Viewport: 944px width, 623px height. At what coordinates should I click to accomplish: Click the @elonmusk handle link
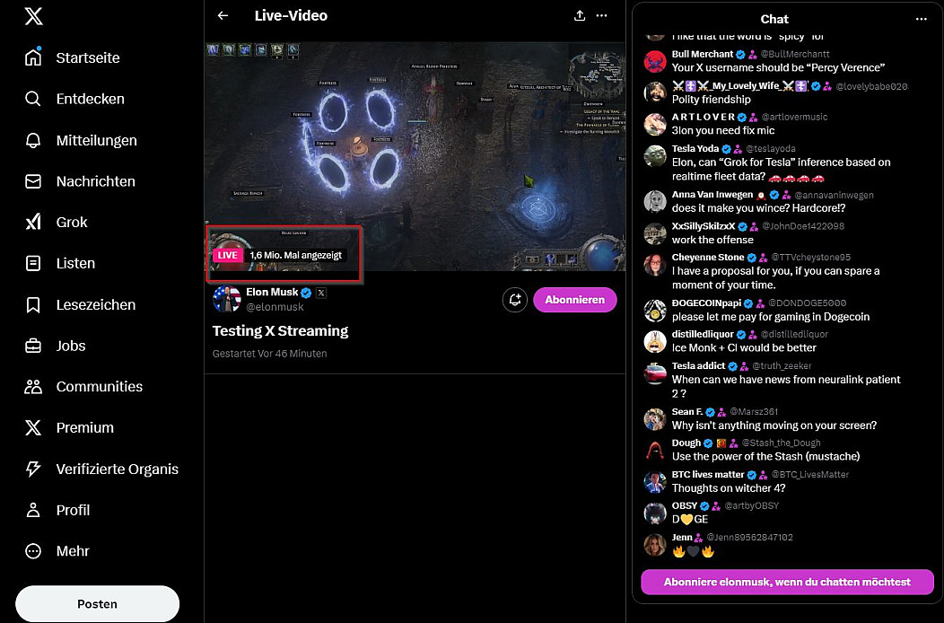pyautogui.click(x=275, y=307)
